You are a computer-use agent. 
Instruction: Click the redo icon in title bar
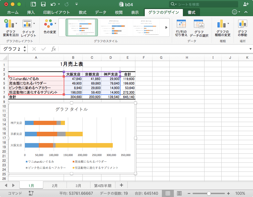pos(67,4)
